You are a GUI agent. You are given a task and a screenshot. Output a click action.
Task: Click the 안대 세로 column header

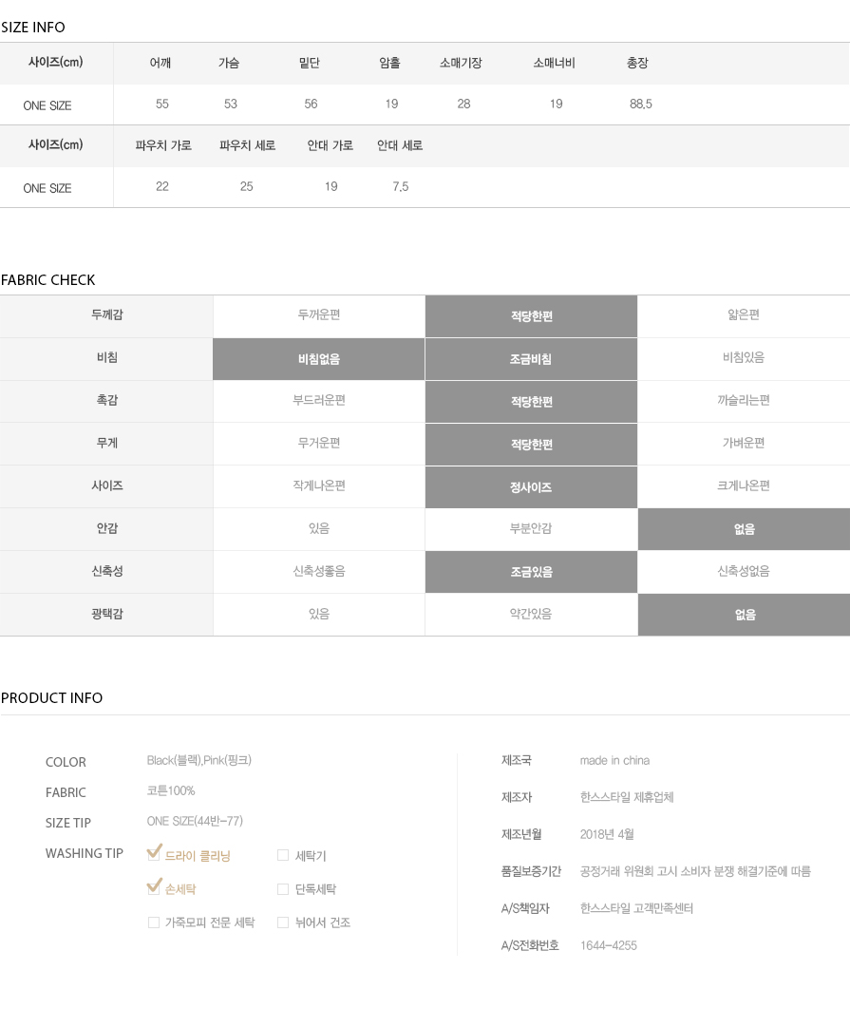[x=400, y=145]
